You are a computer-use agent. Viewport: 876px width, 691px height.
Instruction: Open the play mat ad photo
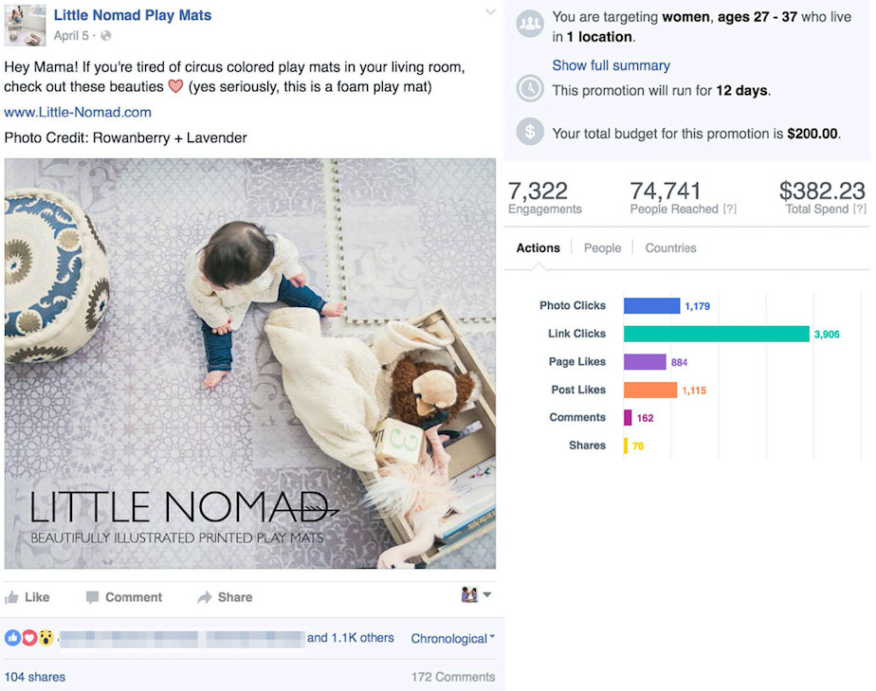pyautogui.click(x=249, y=363)
